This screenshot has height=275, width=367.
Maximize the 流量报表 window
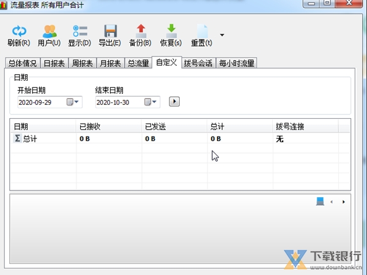(327, 3)
